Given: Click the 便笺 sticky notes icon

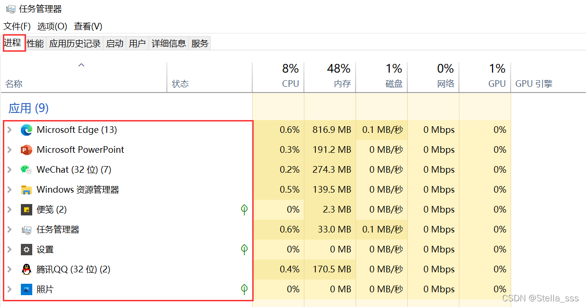Looking at the screenshot, I should 27,210.
